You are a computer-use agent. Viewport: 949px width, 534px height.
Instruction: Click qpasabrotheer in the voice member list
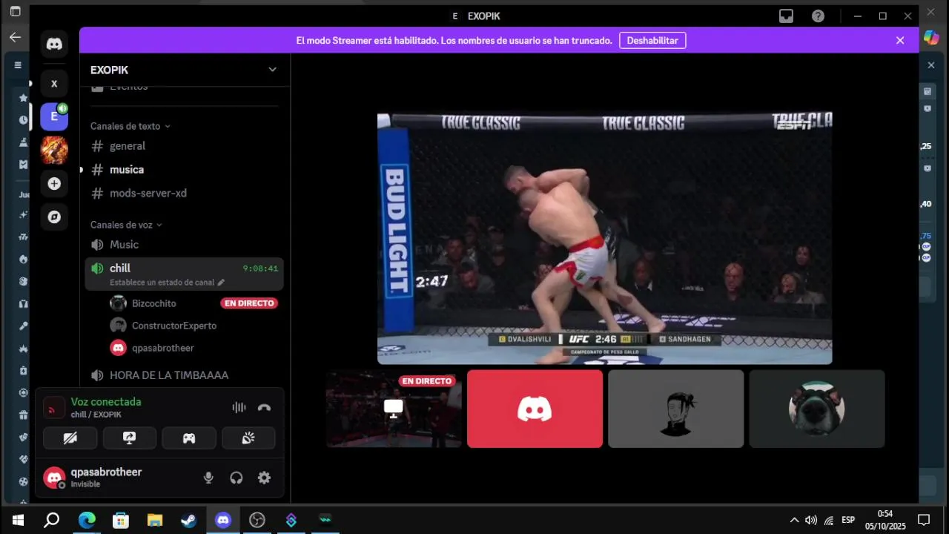click(163, 348)
